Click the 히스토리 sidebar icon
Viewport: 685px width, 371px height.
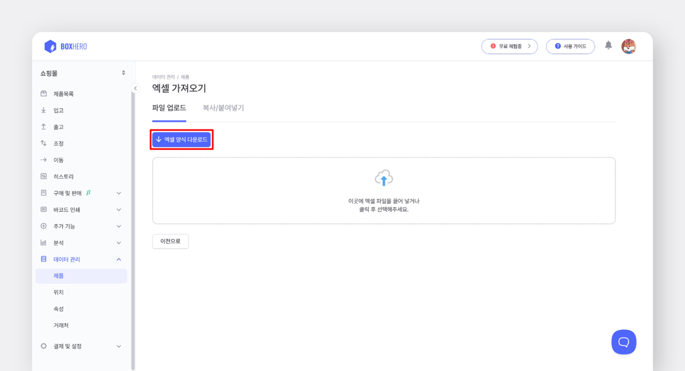(44, 176)
